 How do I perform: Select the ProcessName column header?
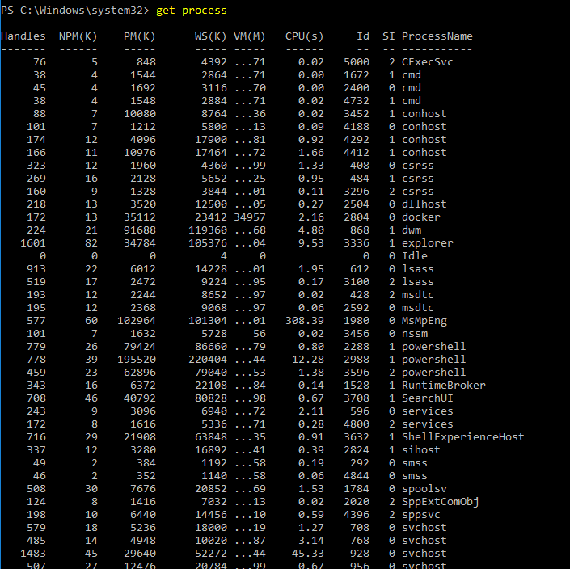(x=437, y=36)
